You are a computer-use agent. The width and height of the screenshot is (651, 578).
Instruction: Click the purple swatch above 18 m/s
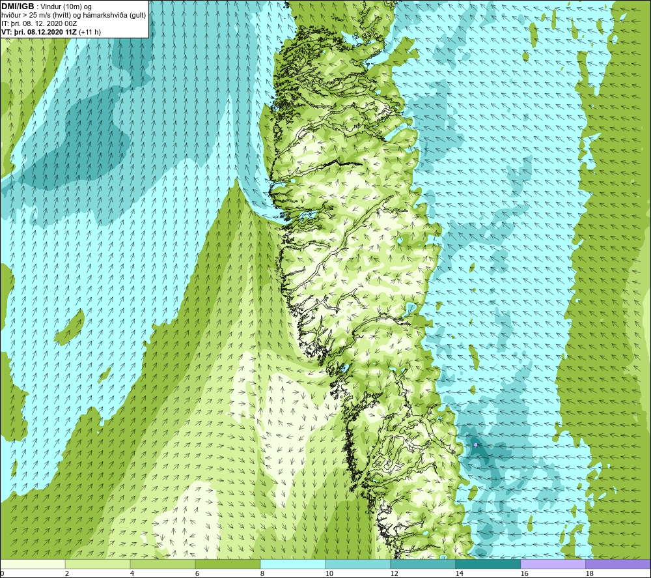pyautogui.click(x=618, y=564)
